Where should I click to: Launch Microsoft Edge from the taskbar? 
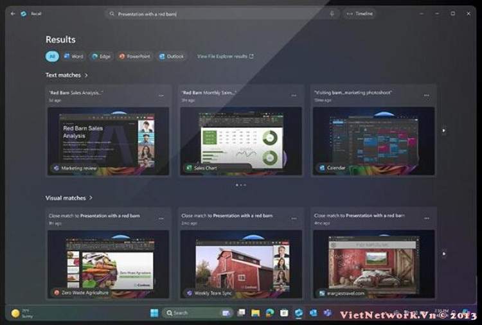click(x=269, y=313)
